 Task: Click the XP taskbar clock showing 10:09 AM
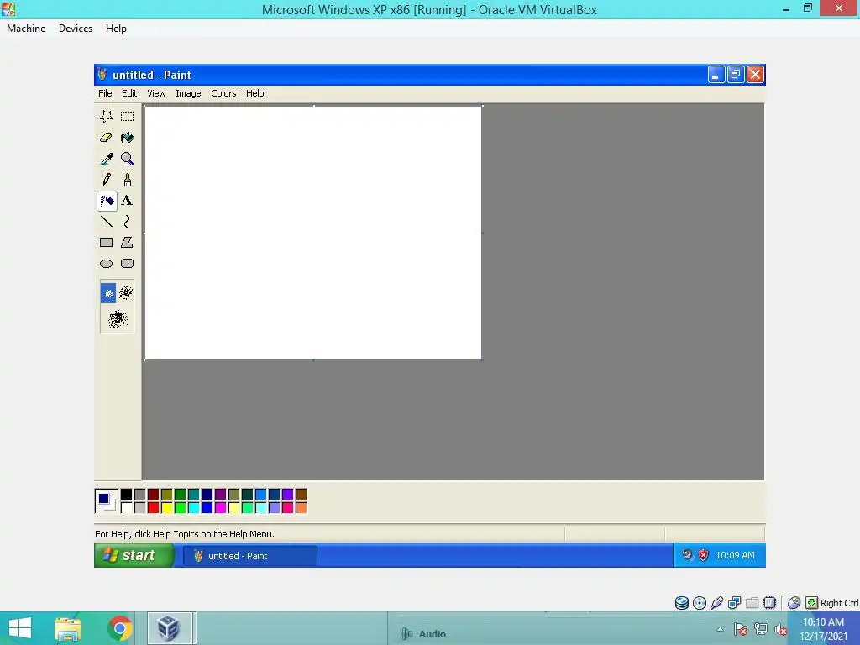pyautogui.click(x=735, y=555)
